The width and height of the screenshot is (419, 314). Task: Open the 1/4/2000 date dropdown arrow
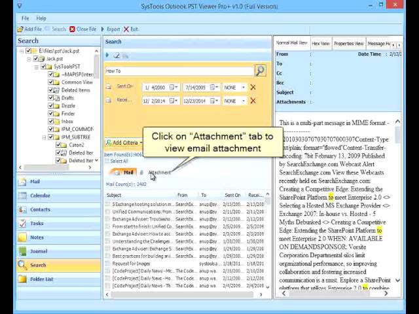[177, 87]
